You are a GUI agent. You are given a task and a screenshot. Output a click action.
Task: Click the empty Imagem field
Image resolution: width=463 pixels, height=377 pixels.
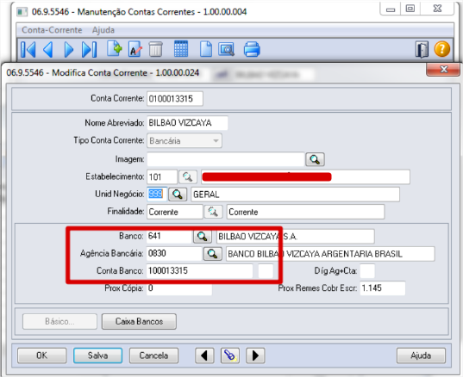tap(226, 159)
